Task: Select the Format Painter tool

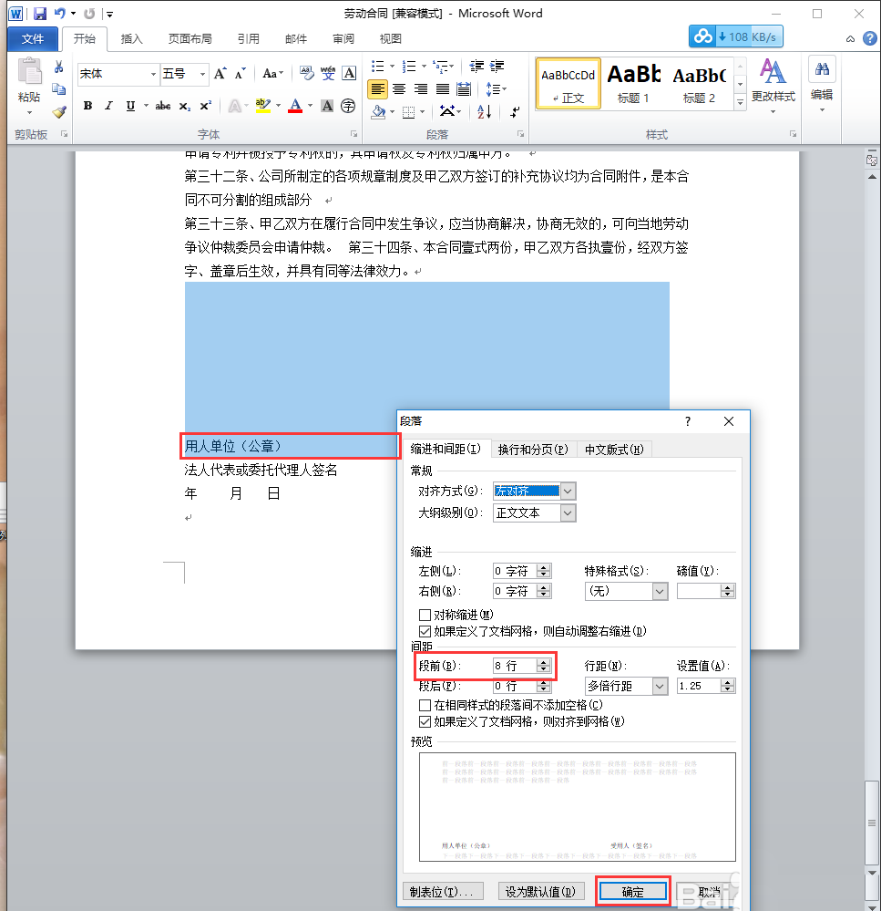Action: pos(58,111)
